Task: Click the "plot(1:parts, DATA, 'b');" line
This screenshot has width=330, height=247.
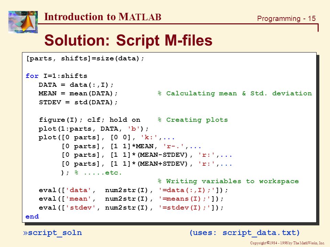Action: pos(93,129)
